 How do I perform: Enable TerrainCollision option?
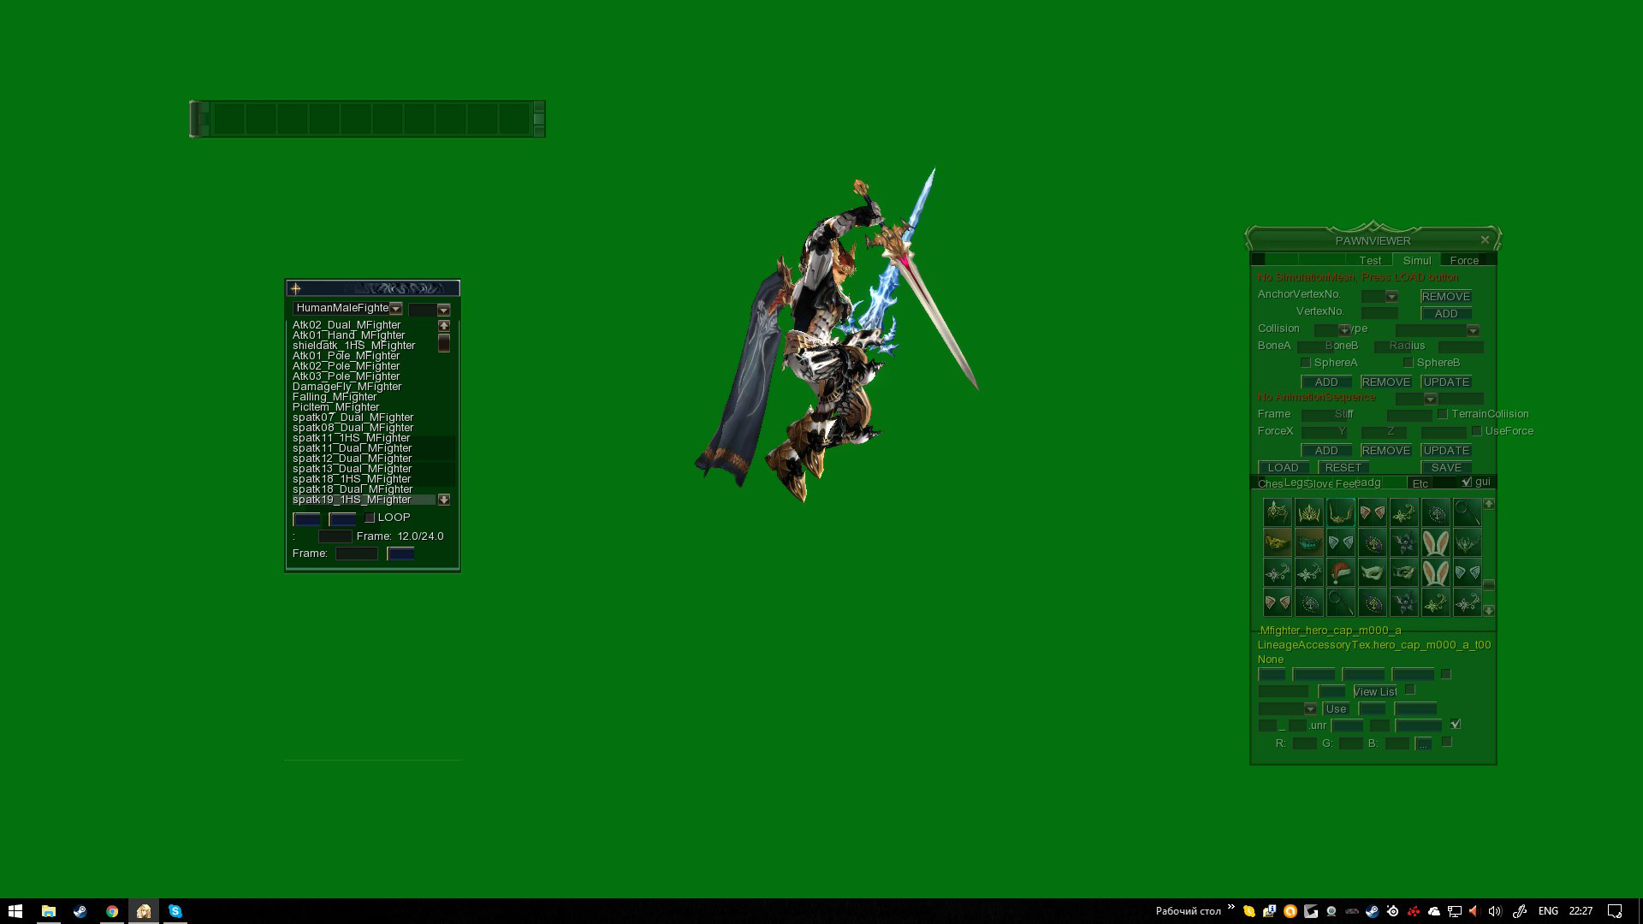pos(1443,414)
